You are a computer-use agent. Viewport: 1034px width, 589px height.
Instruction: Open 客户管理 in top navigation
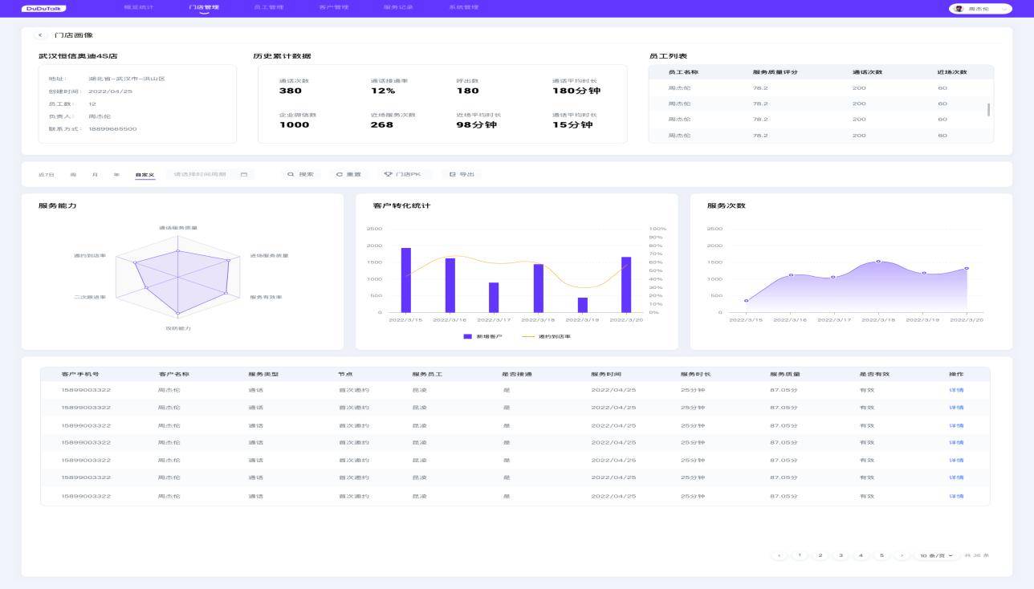[333, 7]
